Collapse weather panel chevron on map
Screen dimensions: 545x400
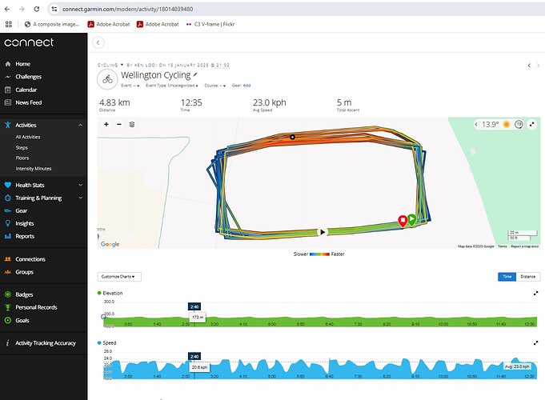[x=476, y=125]
